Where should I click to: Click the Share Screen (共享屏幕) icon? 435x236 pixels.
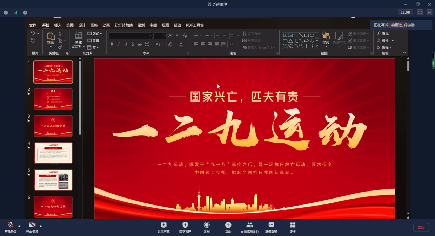point(163,225)
